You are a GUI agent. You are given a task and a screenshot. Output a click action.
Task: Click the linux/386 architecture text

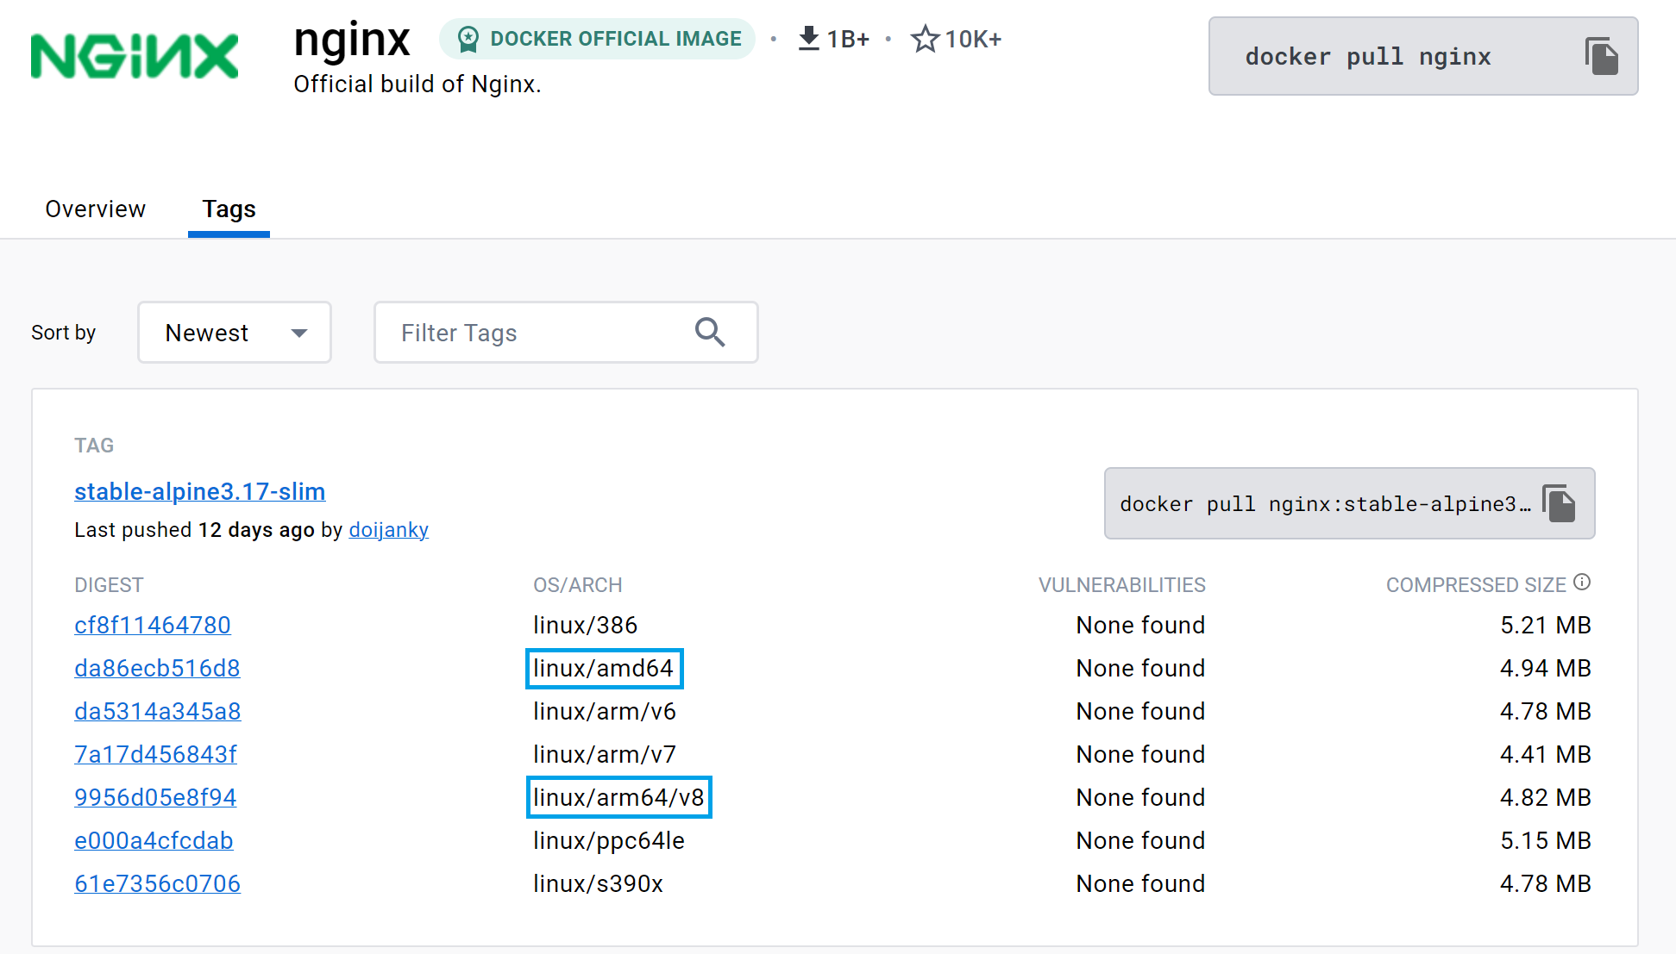tap(586, 625)
